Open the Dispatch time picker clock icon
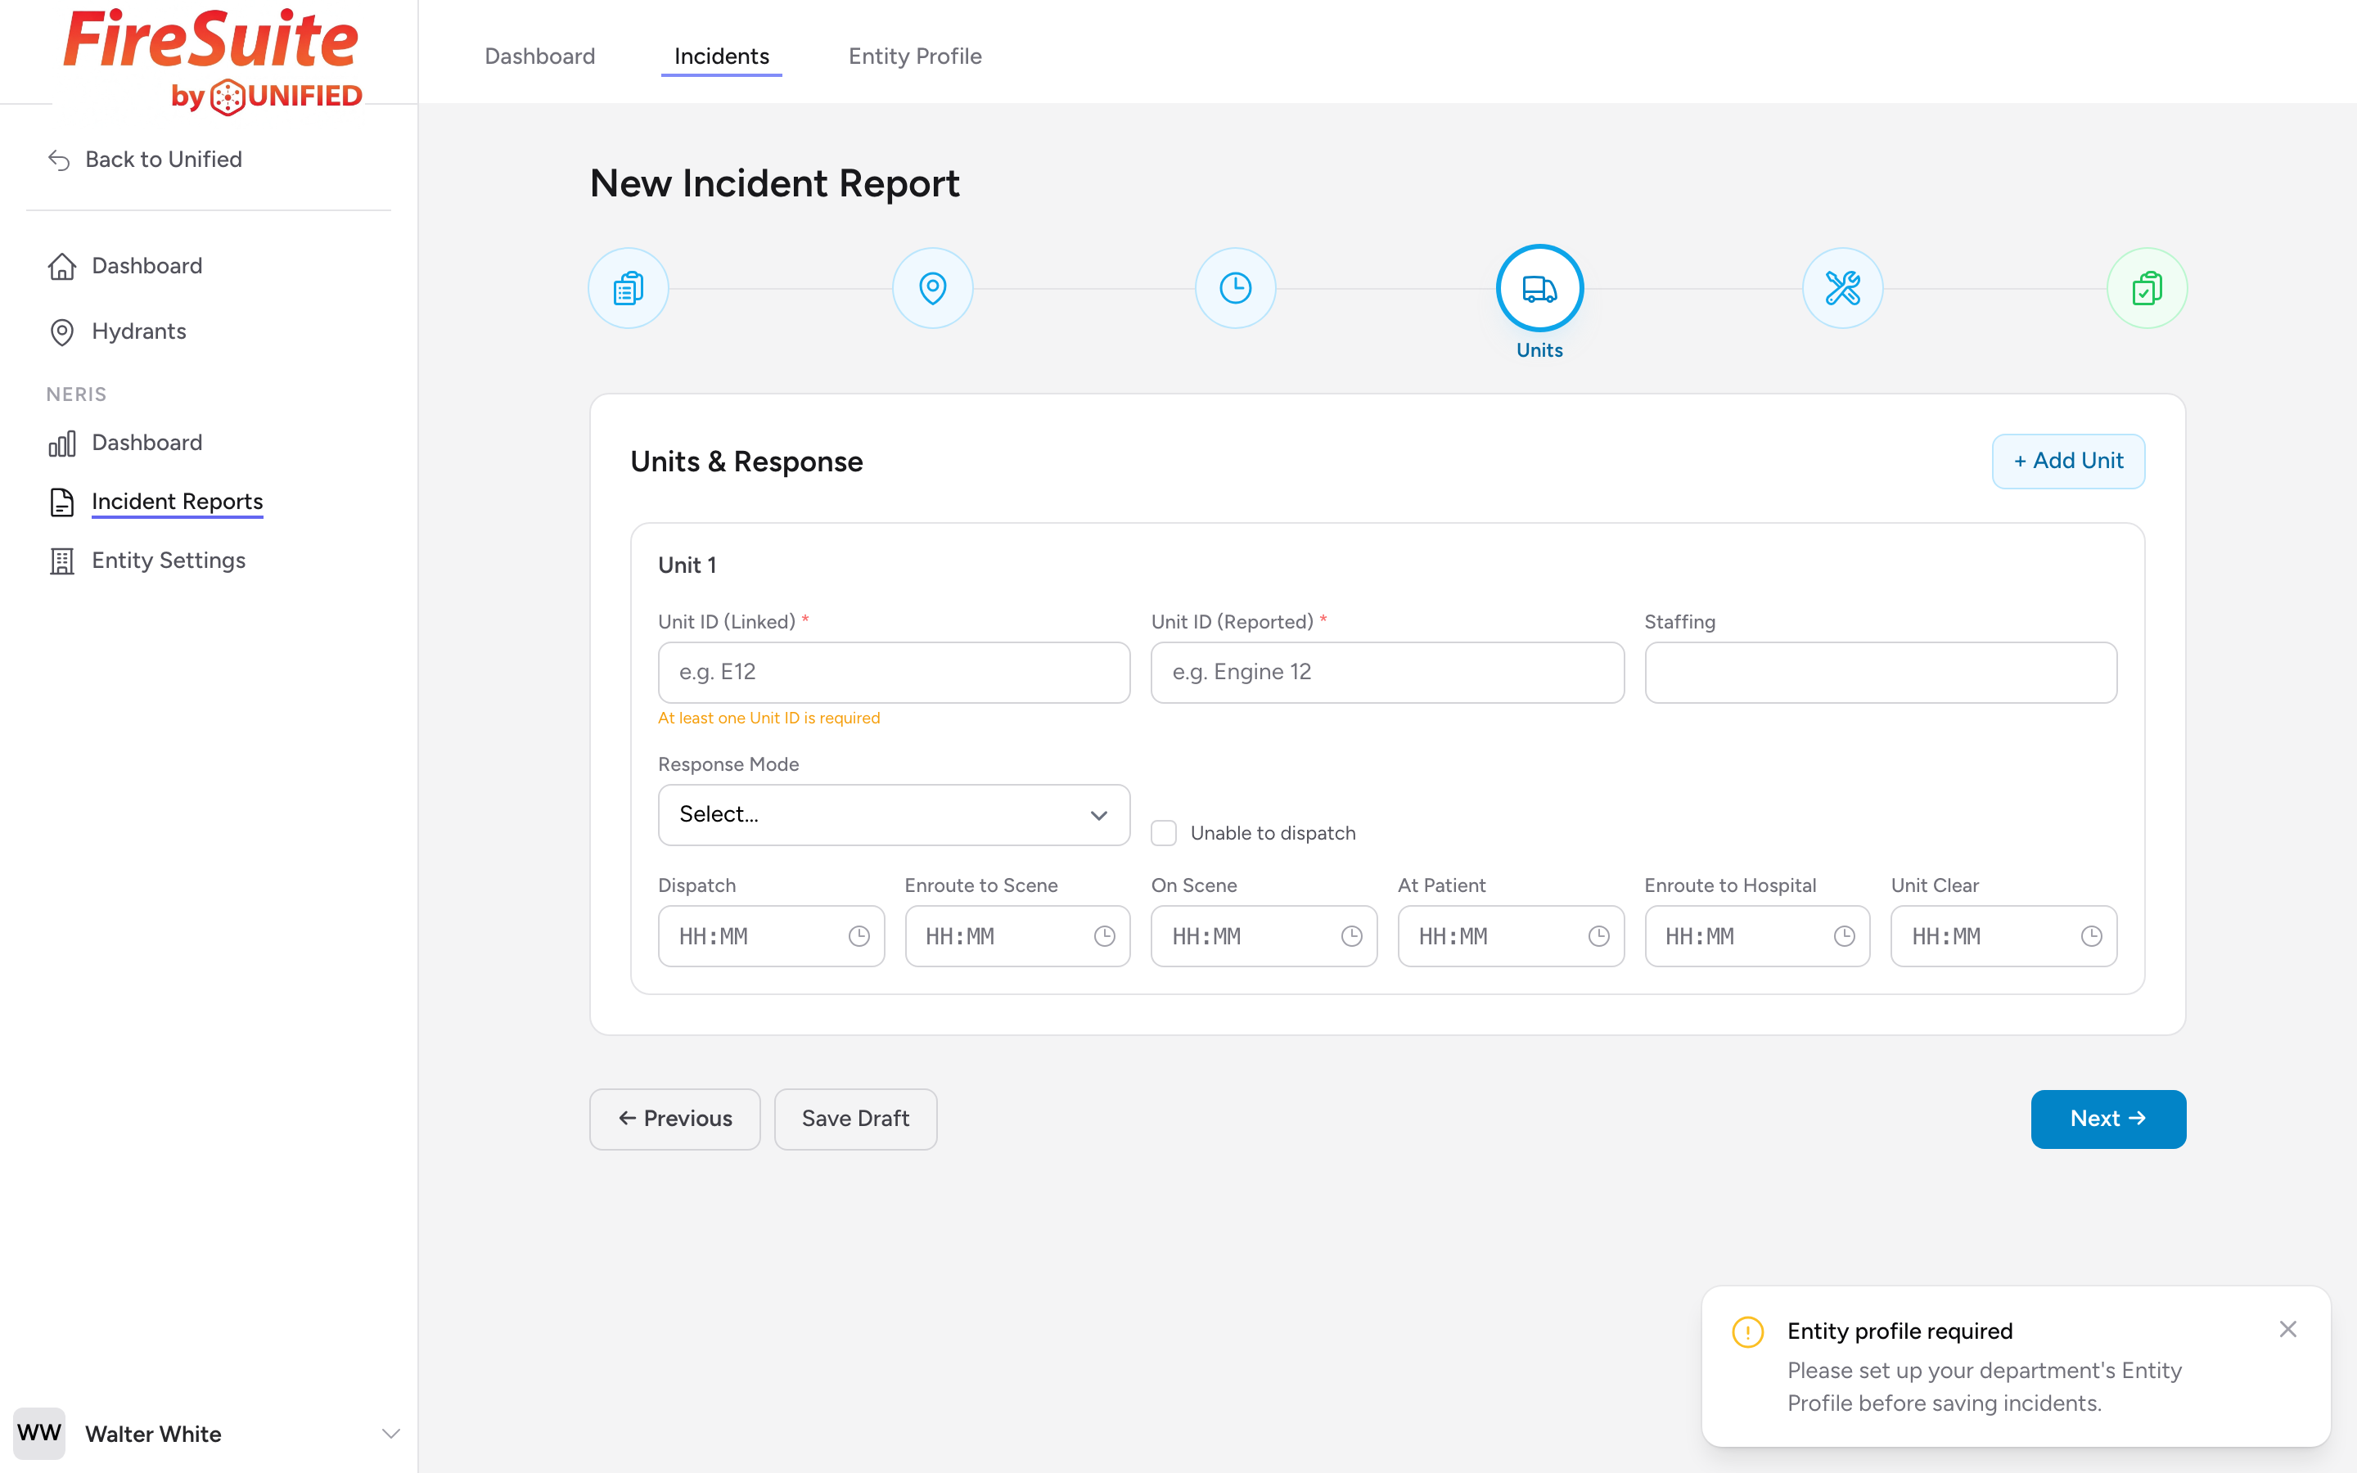This screenshot has width=2357, height=1473. click(x=858, y=936)
